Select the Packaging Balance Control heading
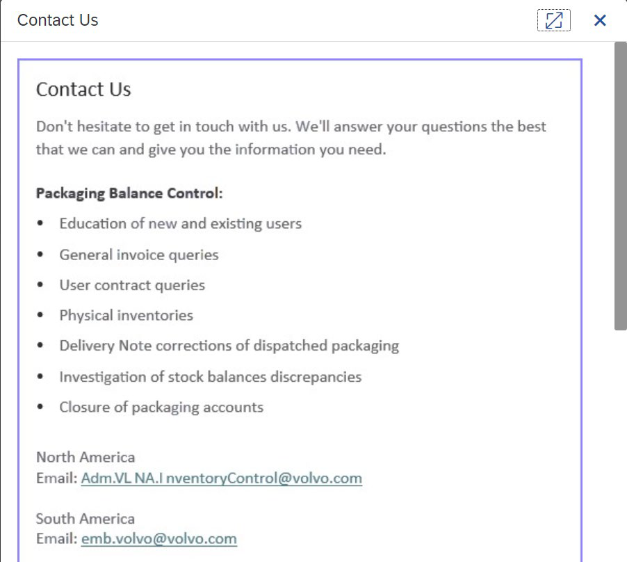The image size is (627, 562). click(x=129, y=193)
